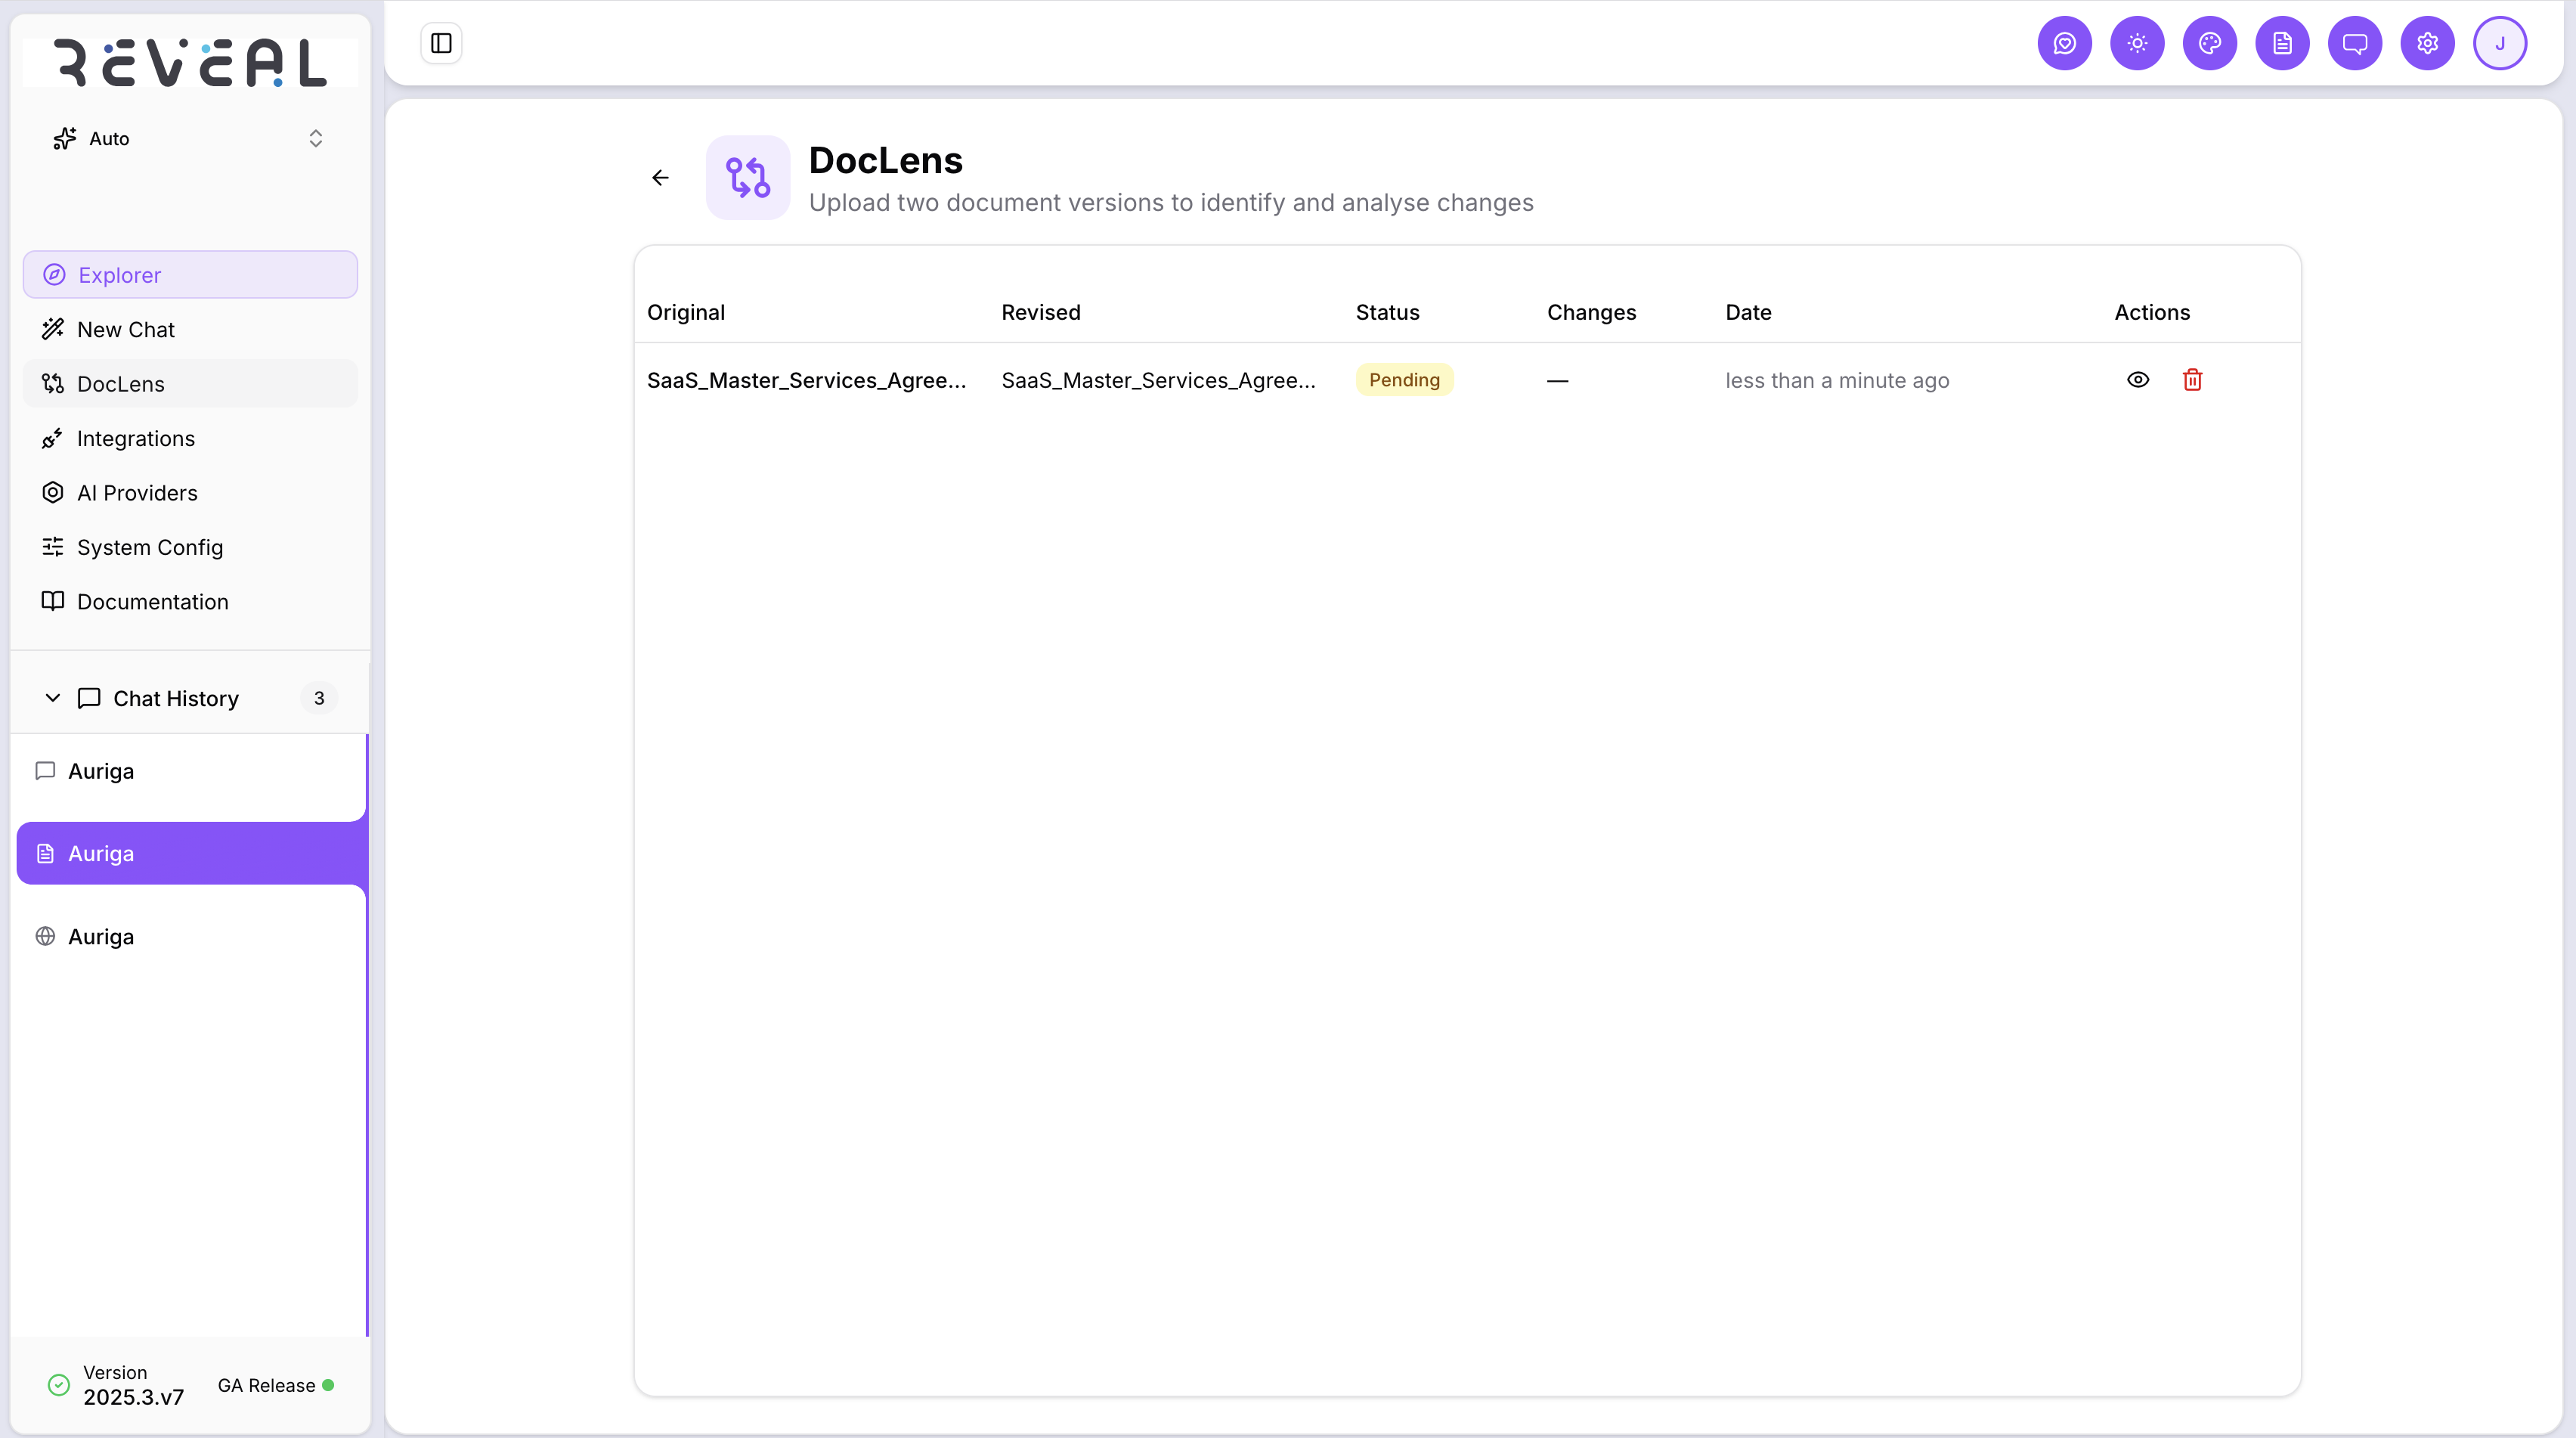The width and height of the screenshot is (2576, 1438).
Task: Open the J user avatar menu
Action: tap(2500, 43)
